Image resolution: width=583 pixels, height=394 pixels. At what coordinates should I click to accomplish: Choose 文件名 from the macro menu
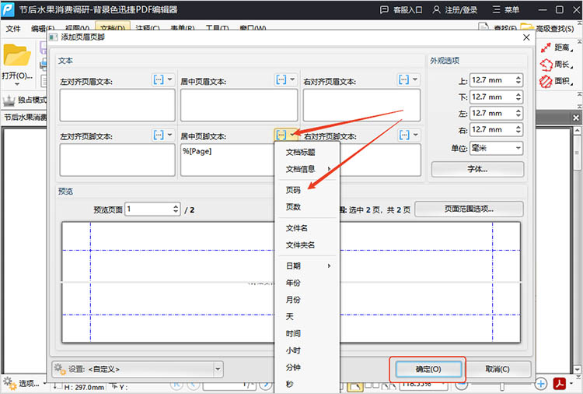click(x=297, y=228)
